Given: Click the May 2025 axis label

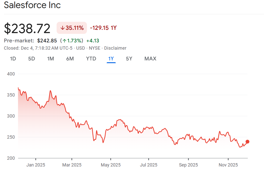Looking at the screenshot, I should point(110,165).
